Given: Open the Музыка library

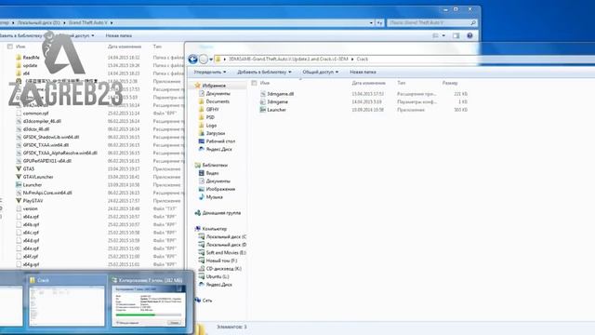Looking at the screenshot, I should coord(214,197).
